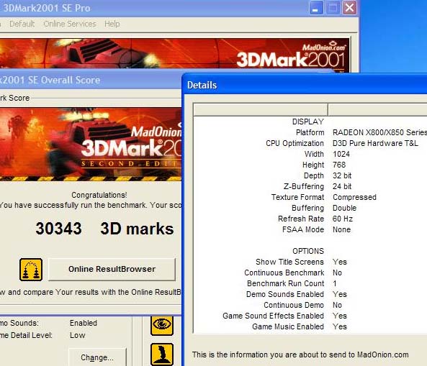Viewport: 427px width, 366px height.
Task: Select the D3D Pure Hardware T&L value
Action: click(x=375, y=143)
